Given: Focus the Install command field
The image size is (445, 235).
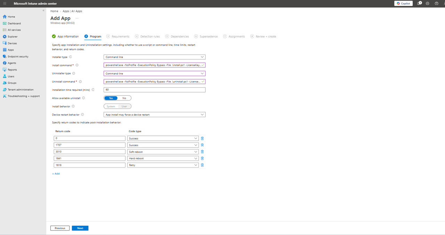Looking at the screenshot, I should coord(154,65).
